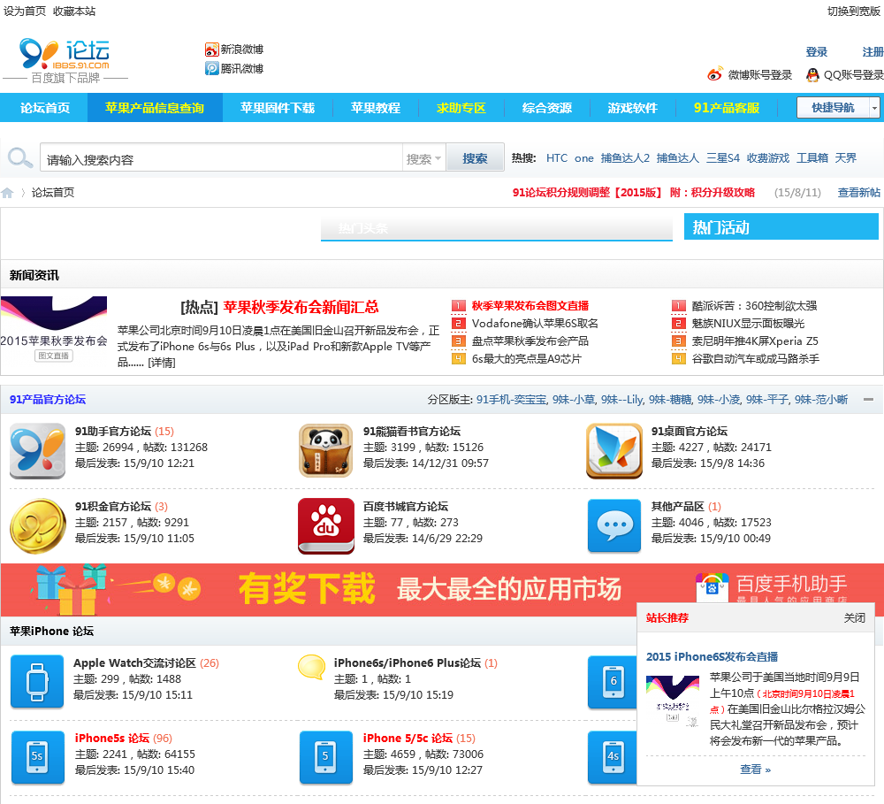Click hot search term 捕鱼达人2

pyautogui.click(x=625, y=158)
